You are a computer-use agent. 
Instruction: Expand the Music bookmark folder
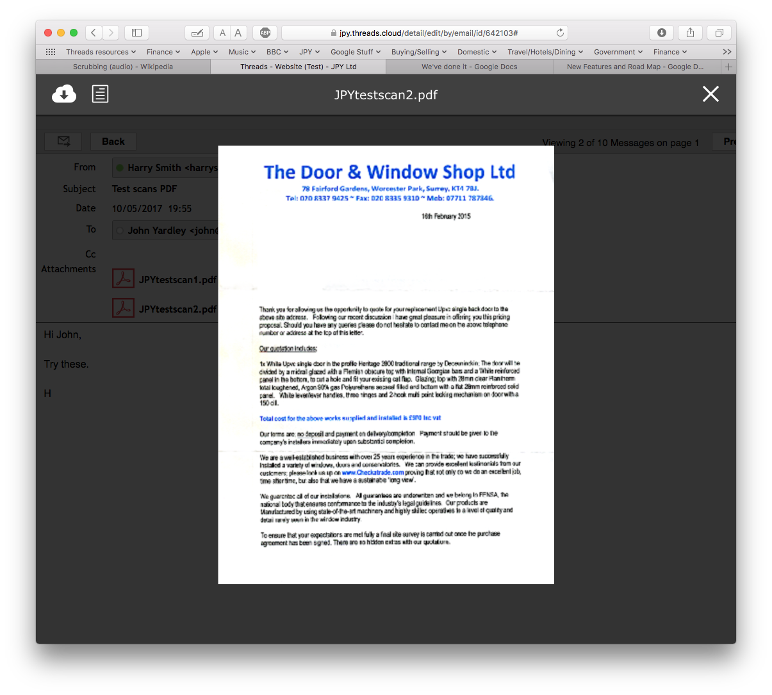click(x=242, y=52)
